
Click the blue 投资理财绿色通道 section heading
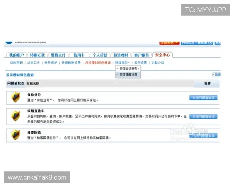20,75
